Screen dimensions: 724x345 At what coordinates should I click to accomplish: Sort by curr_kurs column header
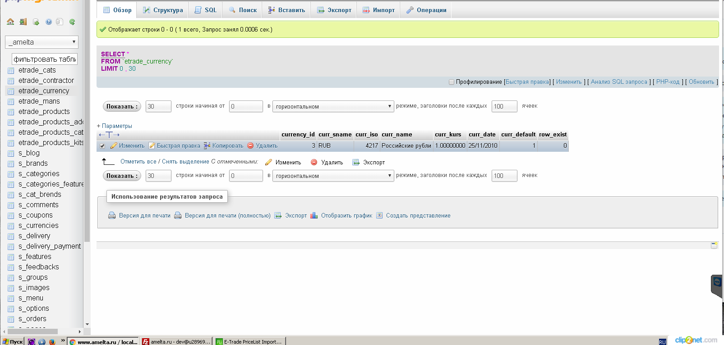[x=448, y=135]
